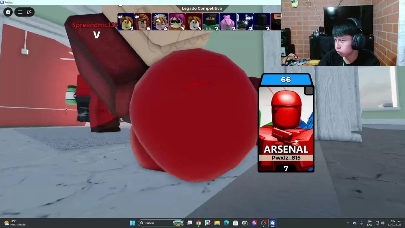Select the glasses avatar with score 6
This screenshot has width=405, height=228.
[143, 22]
